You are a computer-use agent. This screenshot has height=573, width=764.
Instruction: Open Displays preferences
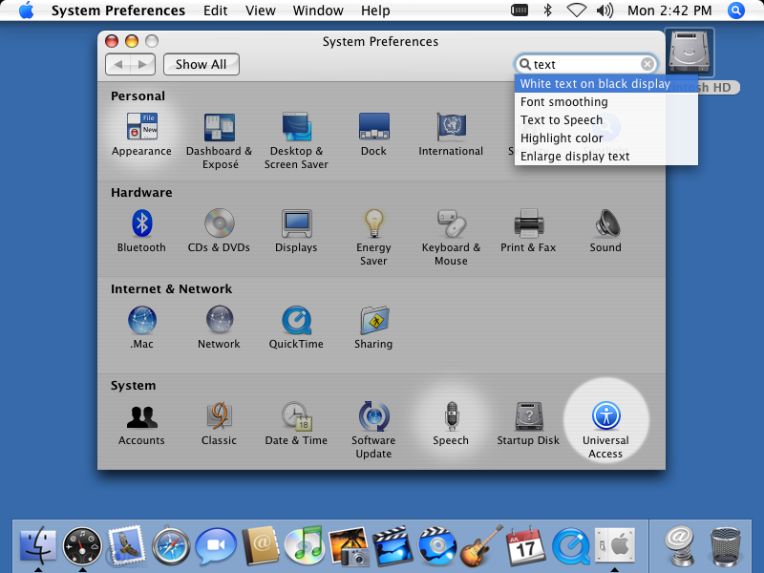296,222
